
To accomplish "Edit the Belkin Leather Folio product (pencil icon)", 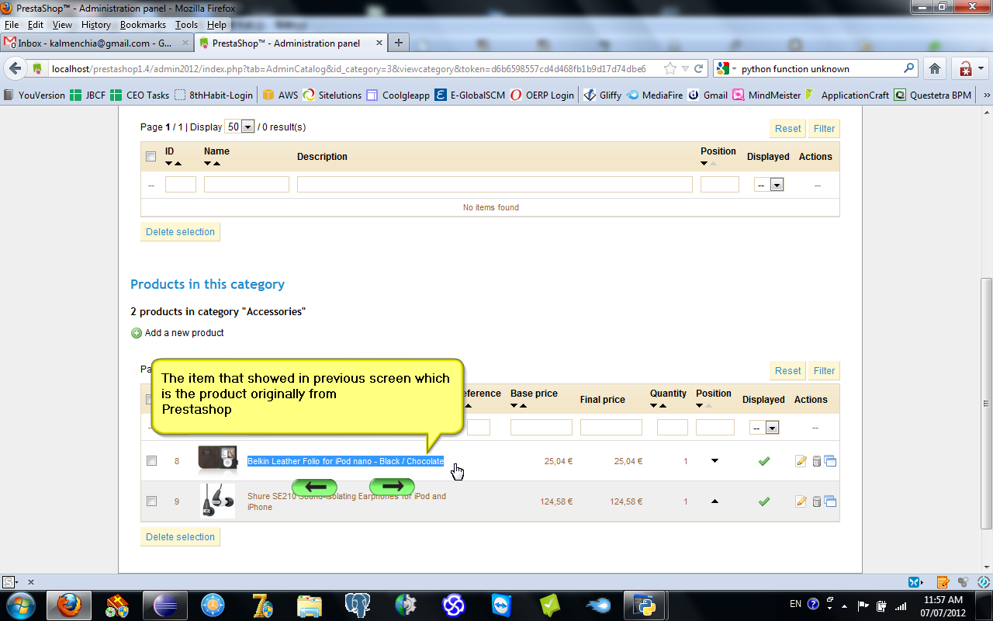I will pyautogui.click(x=801, y=461).
